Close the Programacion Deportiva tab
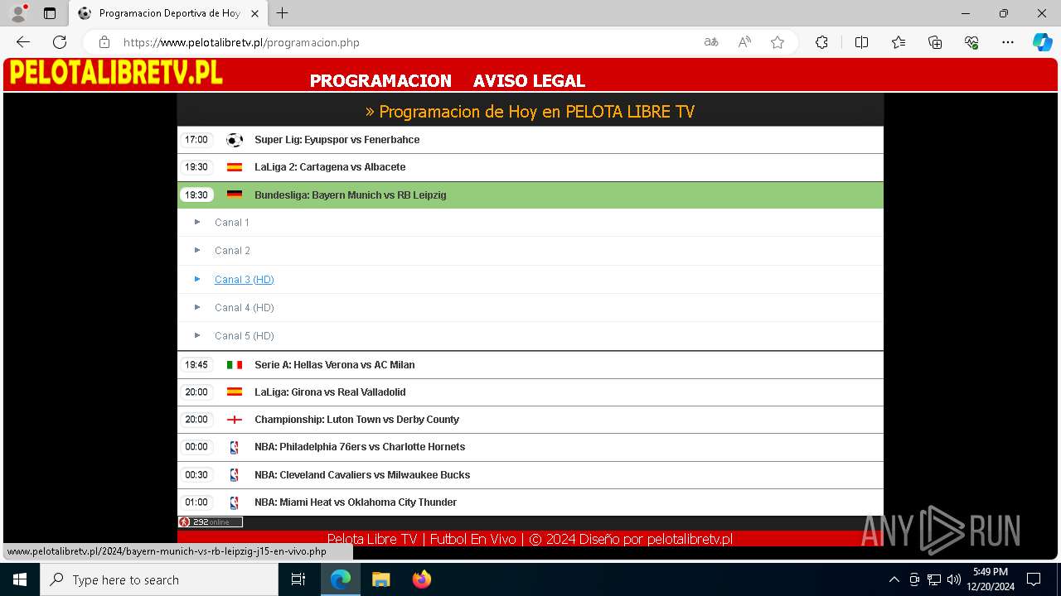Viewport: 1061px width, 596px height. point(254,13)
